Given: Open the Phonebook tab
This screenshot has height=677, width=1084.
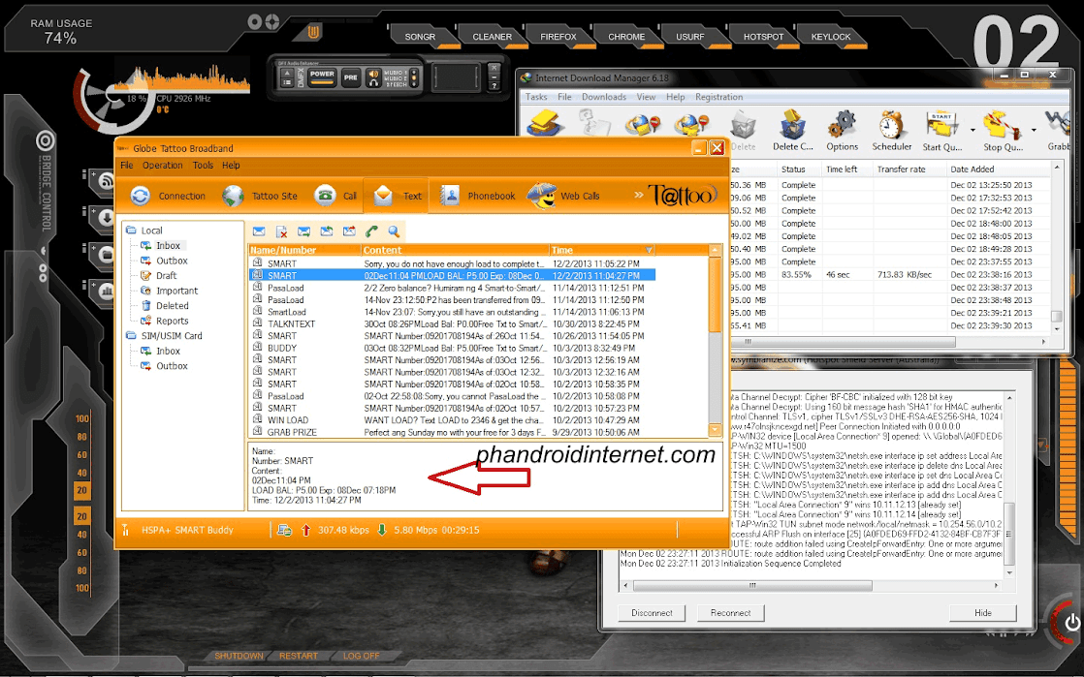Looking at the screenshot, I should click(x=478, y=197).
